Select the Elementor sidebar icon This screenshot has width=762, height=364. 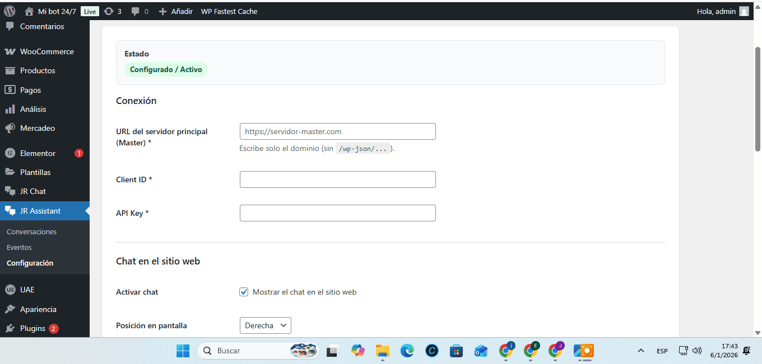point(11,153)
